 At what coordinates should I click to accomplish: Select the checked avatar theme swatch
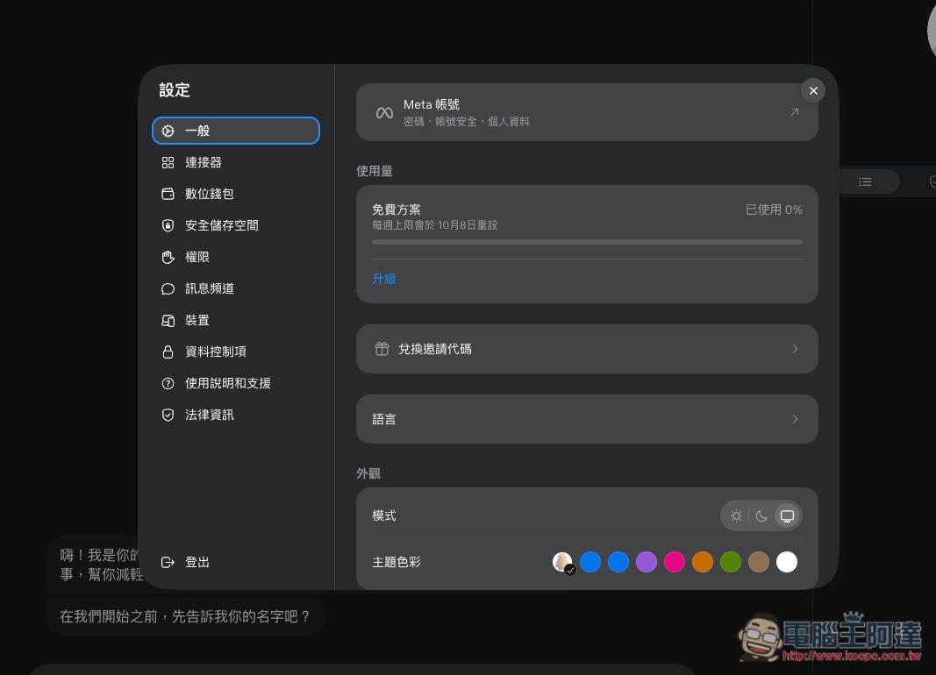[x=562, y=562]
